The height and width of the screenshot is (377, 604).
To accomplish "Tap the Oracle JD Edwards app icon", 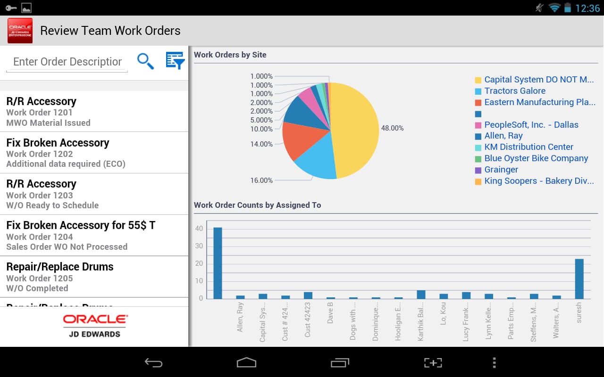I will click(x=20, y=31).
